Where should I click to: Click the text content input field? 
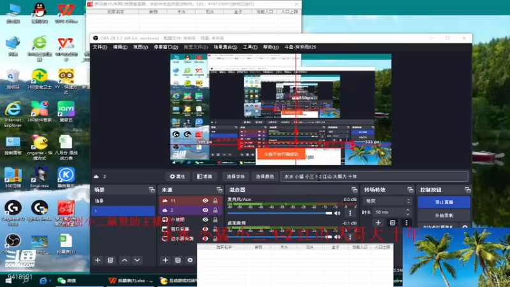coord(374,177)
